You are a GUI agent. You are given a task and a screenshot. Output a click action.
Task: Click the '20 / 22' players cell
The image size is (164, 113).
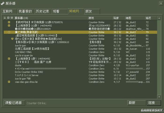click(x=117, y=29)
